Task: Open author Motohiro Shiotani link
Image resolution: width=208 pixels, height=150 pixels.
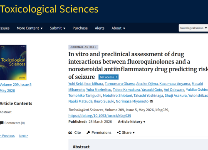Action: tap(117, 95)
